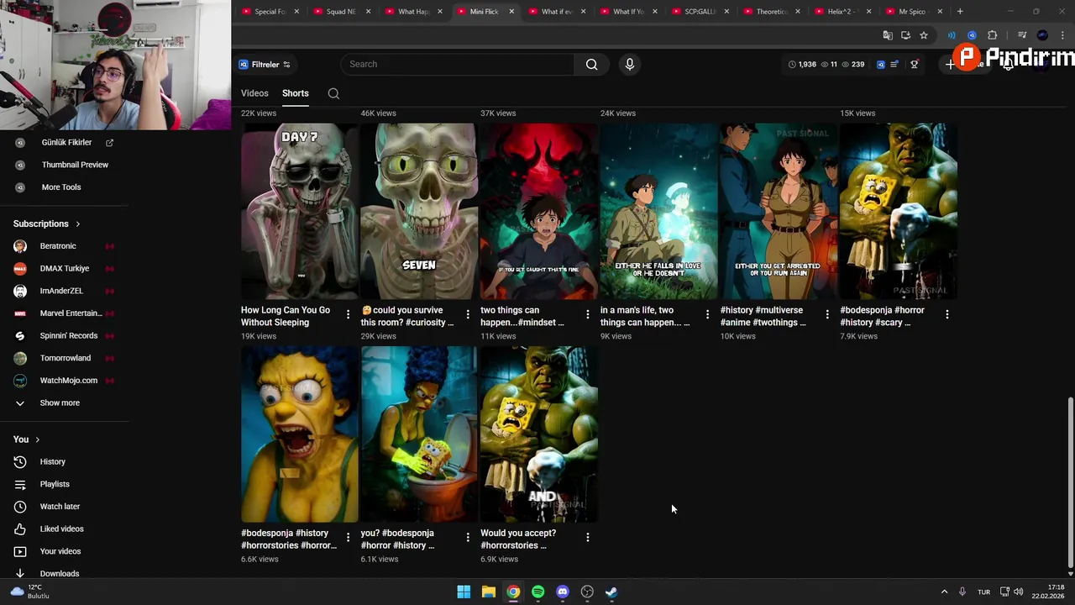Open DMAX Turkiye channel
The height and width of the screenshot is (605, 1075).
click(65, 269)
